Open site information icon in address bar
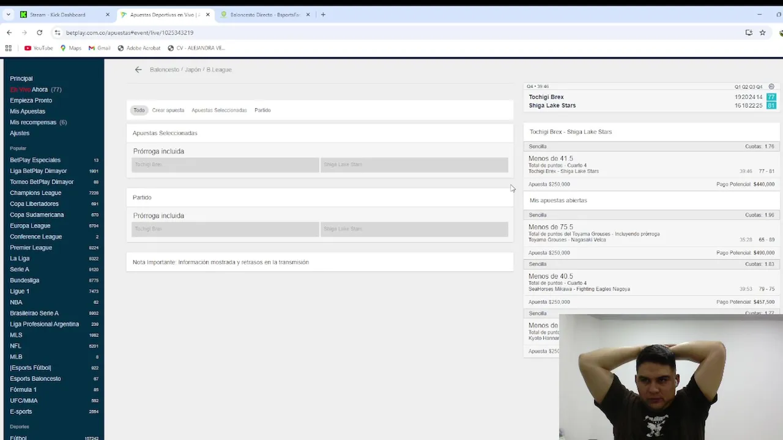783x440 pixels. (x=57, y=32)
